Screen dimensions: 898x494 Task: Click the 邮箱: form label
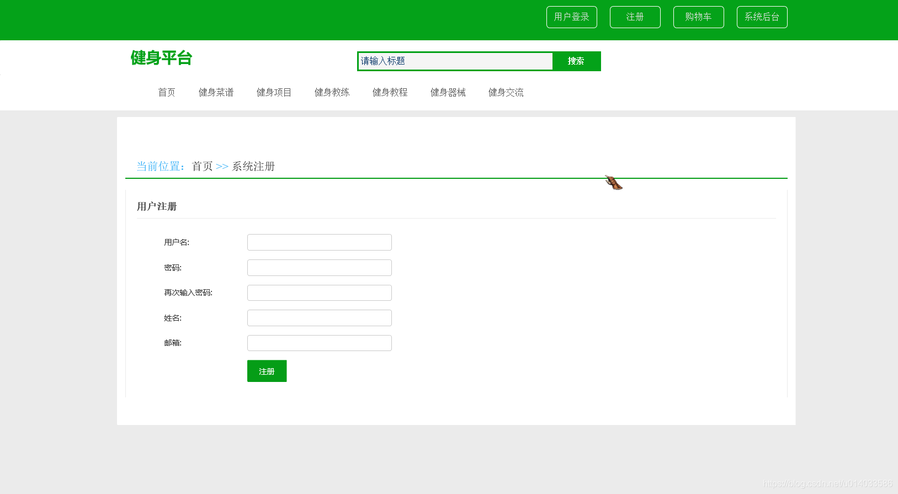[x=173, y=343]
